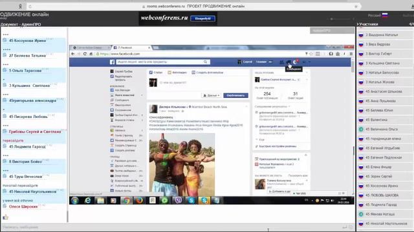Click the search magnifier in Facebook search box
The image size is (414, 232).
pos(206,62)
